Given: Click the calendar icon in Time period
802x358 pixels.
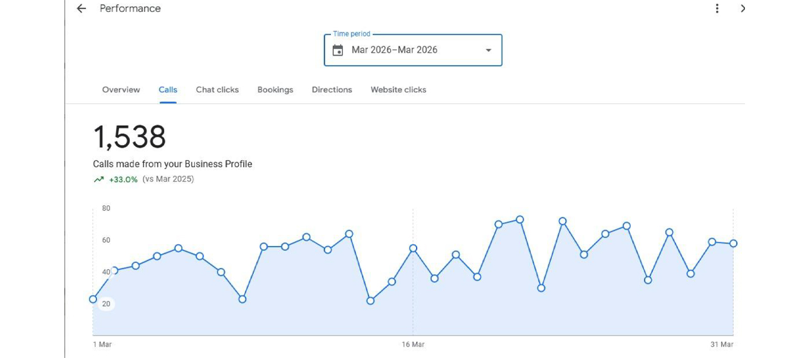Looking at the screenshot, I should point(338,50).
